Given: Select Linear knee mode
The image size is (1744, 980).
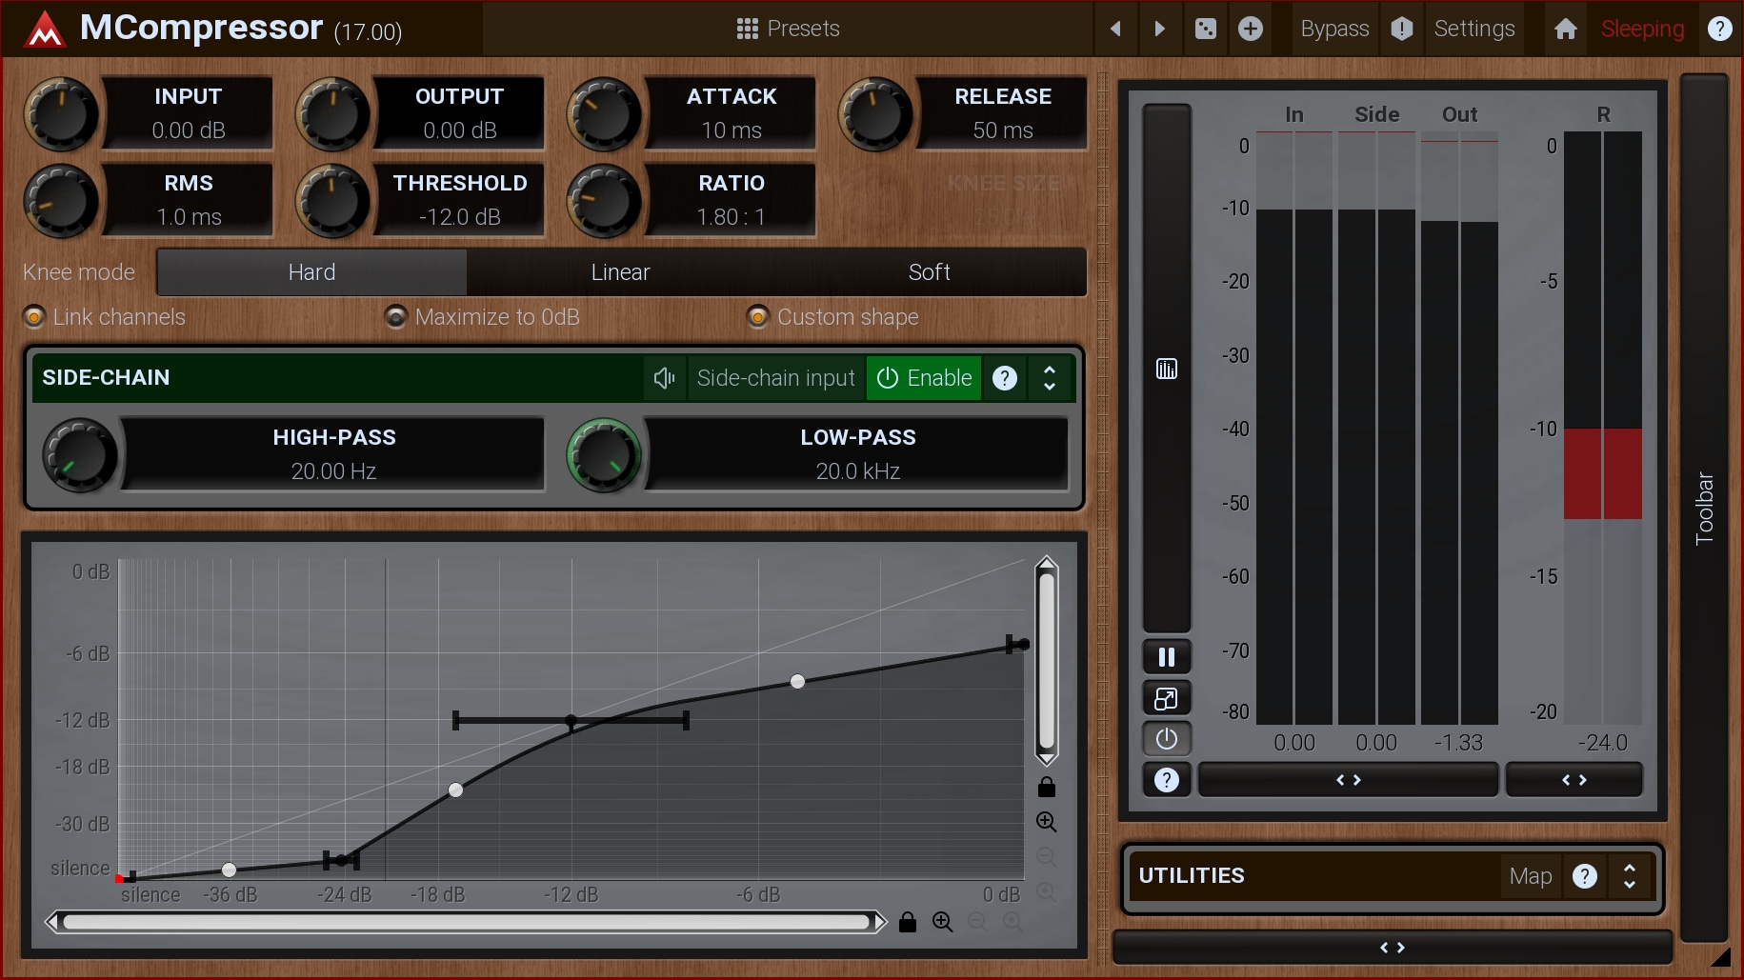Looking at the screenshot, I should pyautogui.click(x=620, y=272).
